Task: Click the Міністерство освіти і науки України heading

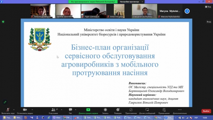Action: 111,30
